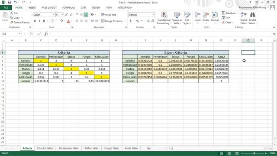Viewport: 277px width, 156px height.
Task: Open the Kelas Jalan sheet tab
Action: tap(131, 148)
